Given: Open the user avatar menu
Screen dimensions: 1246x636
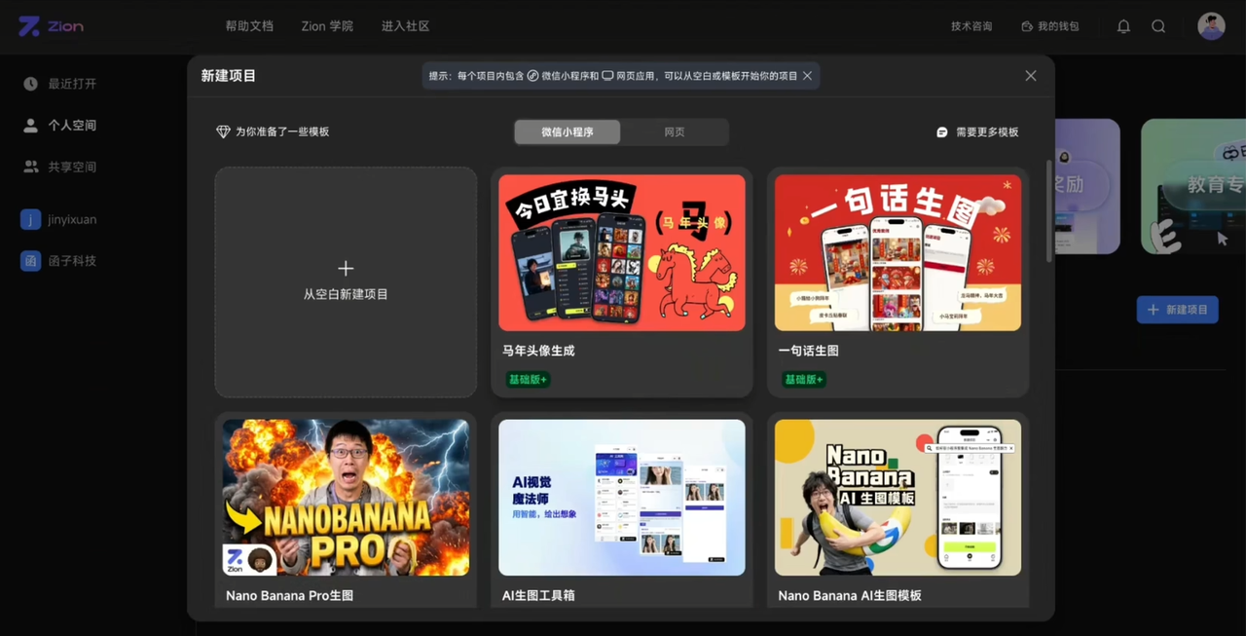Looking at the screenshot, I should 1211,26.
